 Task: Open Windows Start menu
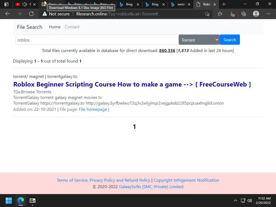coord(9,201)
